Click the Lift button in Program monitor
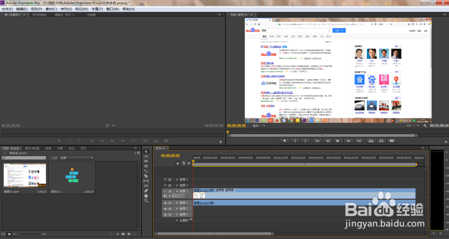Viewport: 449px width, 239px height. pyautogui.click(x=371, y=141)
